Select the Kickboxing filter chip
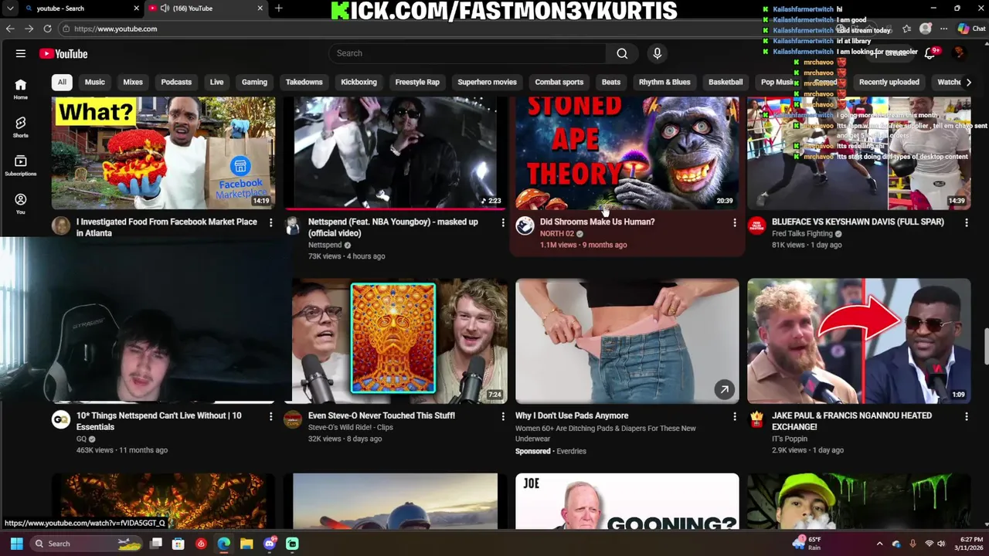989x556 pixels. point(359,82)
